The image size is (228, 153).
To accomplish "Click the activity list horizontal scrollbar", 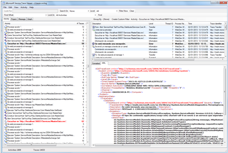I will click(45, 145).
